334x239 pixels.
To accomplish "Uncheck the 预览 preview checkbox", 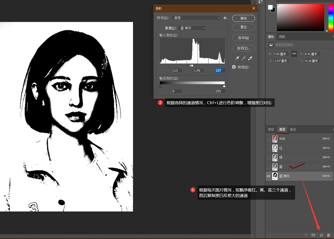I will pos(234,67).
